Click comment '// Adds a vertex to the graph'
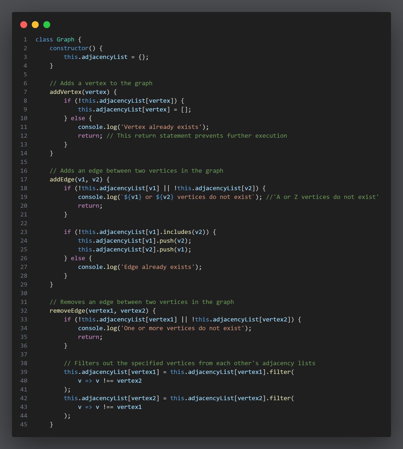Screen dimensions: 403x449 tap(101, 83)
